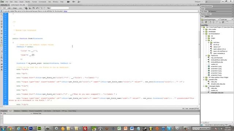Viewport: 234px width, 131px height.
Task: Switch to the Validation tab in results panel
Action: [24, 111]
